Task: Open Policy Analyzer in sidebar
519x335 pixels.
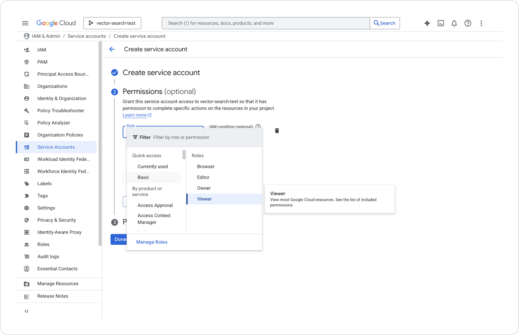Action: point(54,123)
